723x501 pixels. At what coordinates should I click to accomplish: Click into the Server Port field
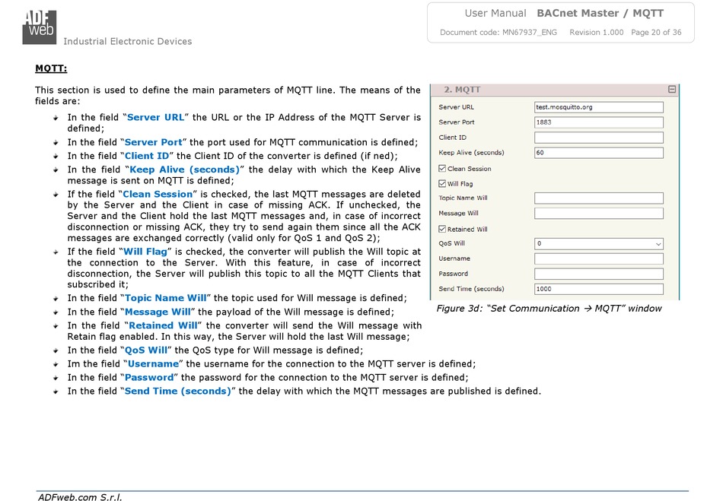pos(598,122)
